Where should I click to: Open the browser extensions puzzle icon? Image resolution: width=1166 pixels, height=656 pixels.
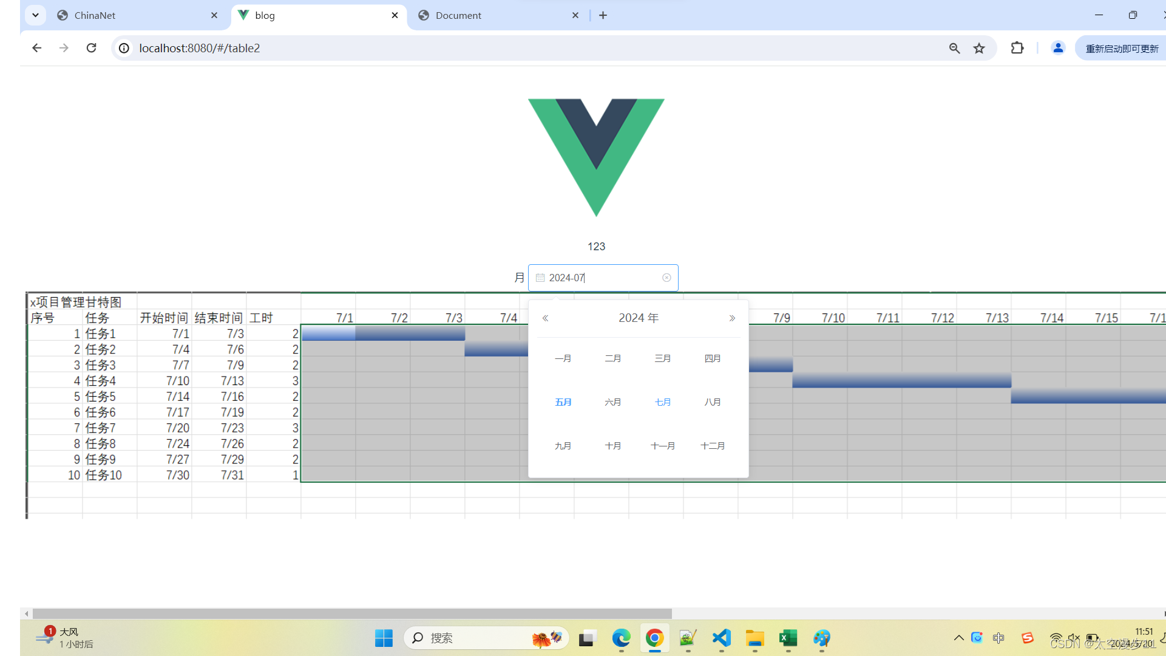coord(1017,48)
